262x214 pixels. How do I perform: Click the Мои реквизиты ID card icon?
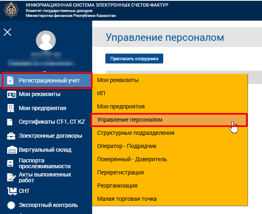11,94
